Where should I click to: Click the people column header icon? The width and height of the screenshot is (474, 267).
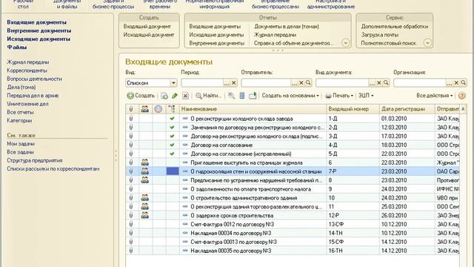(x=145, y=109)
